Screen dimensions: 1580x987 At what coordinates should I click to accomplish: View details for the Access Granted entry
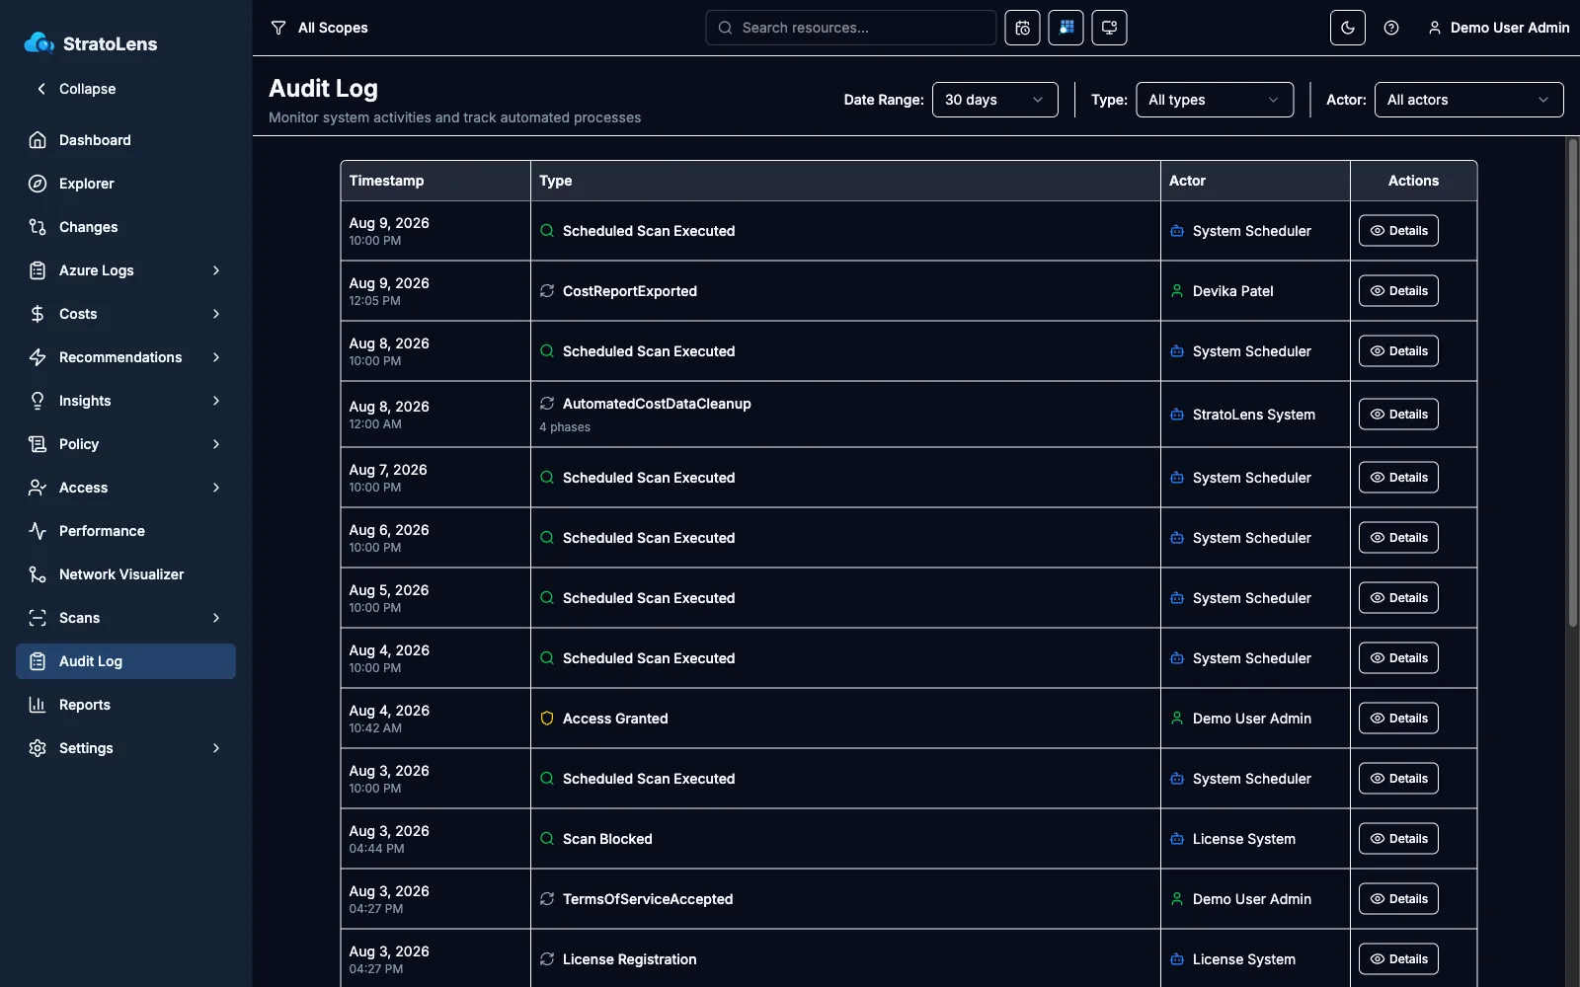1398,719
